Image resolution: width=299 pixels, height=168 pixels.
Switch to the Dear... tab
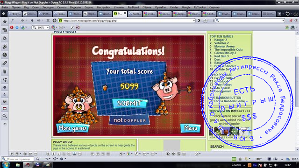(194, 14)
